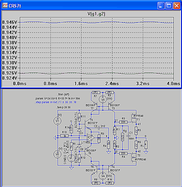Click the CRS7t window title icon
This screenshot has width=182, height=187.
pos(4,6)
